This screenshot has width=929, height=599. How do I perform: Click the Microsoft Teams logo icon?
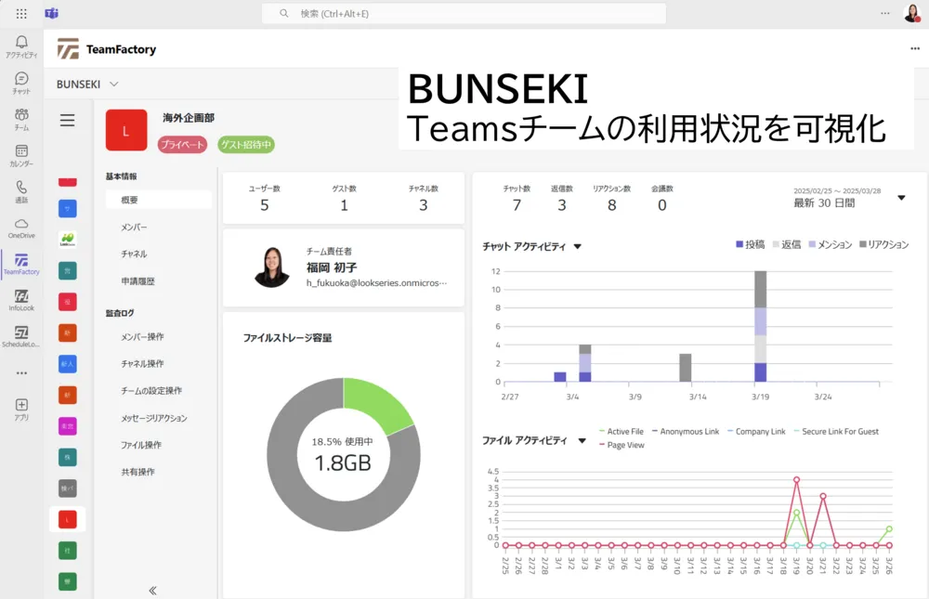(x=51, y=13)
